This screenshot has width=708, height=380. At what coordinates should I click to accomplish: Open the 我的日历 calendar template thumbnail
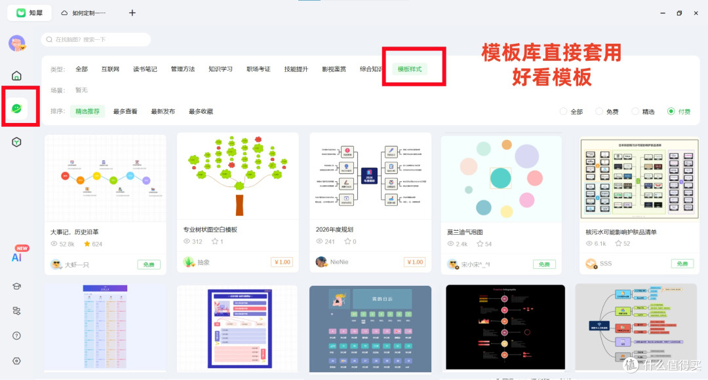click(370, 329)
